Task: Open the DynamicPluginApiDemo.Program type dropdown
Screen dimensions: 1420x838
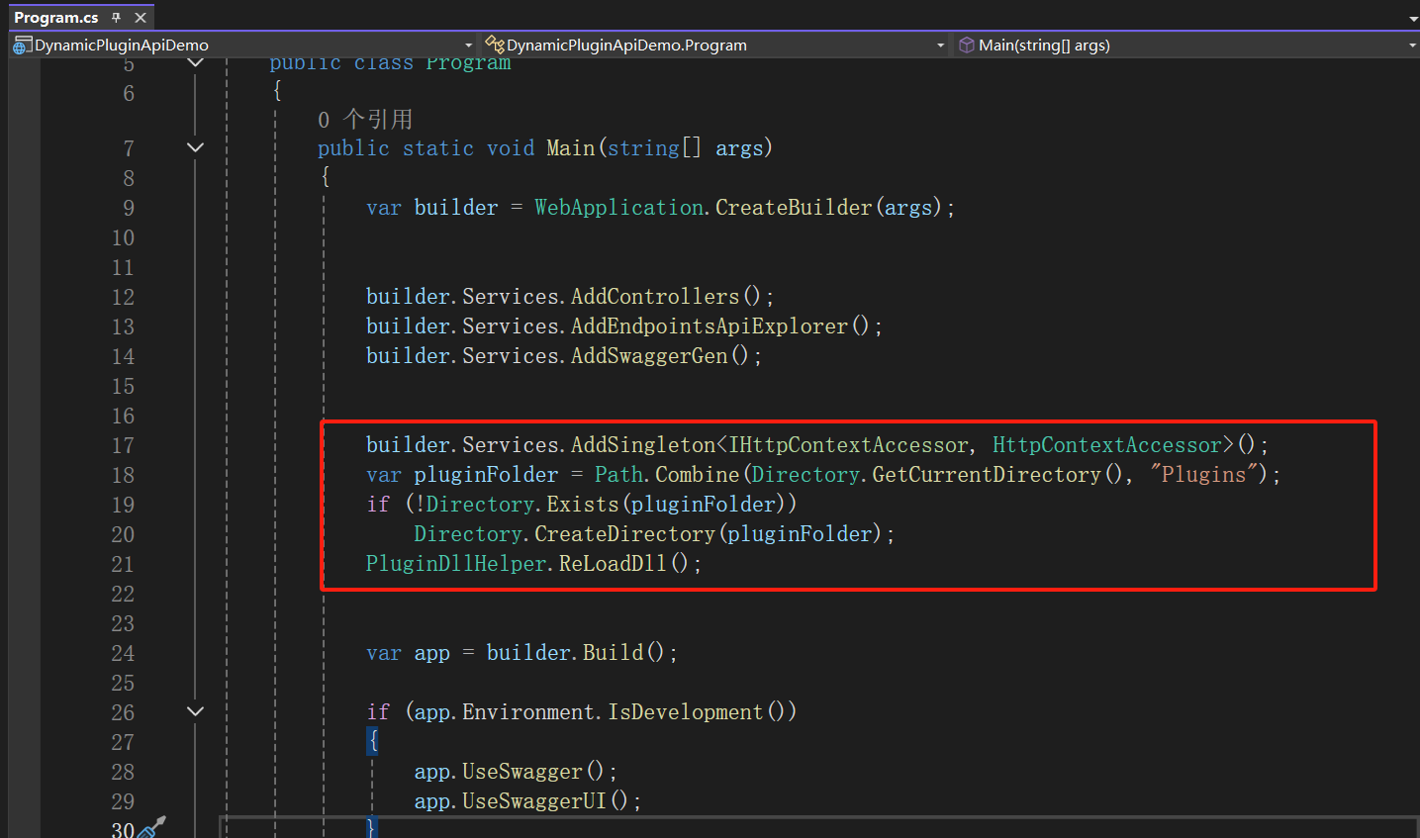Action: click(x=940, y=46)
